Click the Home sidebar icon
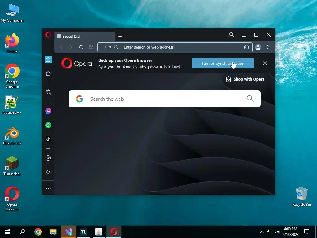This screenshot has width=317, height=238. tap(48, 59)
